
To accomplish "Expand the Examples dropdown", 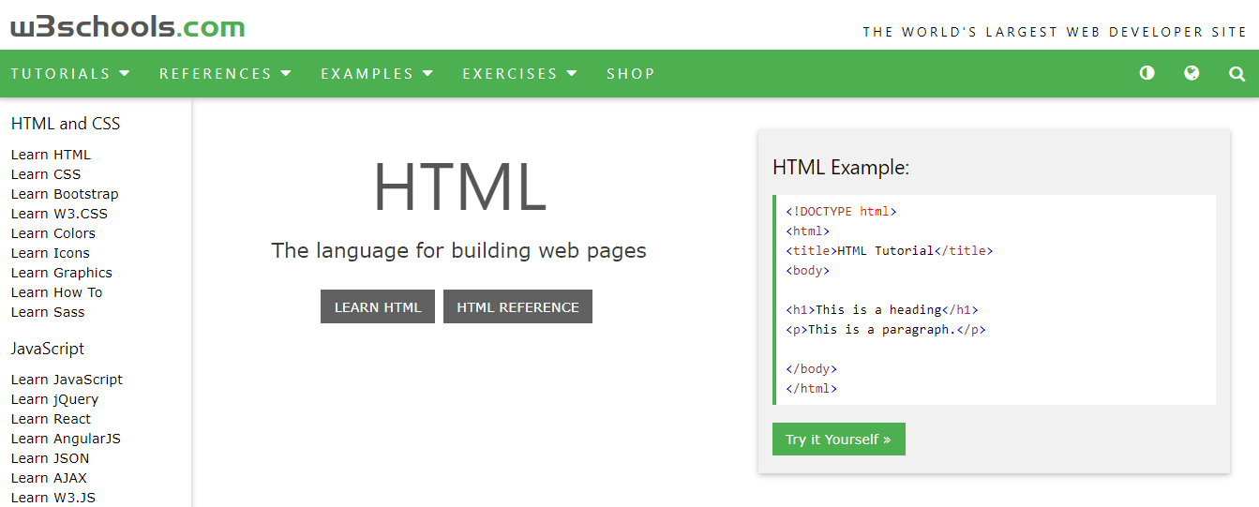I will tap(377, 74).
